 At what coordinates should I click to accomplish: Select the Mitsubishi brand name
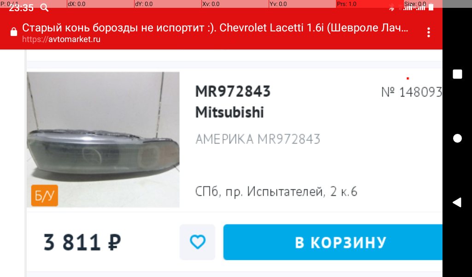[x=230, y=112]
